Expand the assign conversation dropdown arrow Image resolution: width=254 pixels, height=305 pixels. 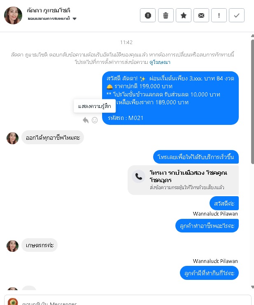click(x=75, y=19)
